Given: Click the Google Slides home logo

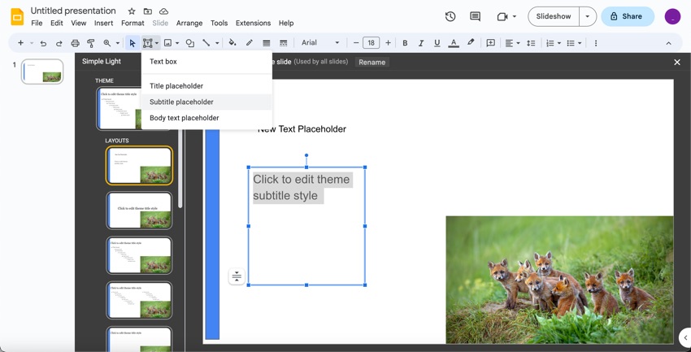Looking at the screenshot, I should tap(17, 17).
